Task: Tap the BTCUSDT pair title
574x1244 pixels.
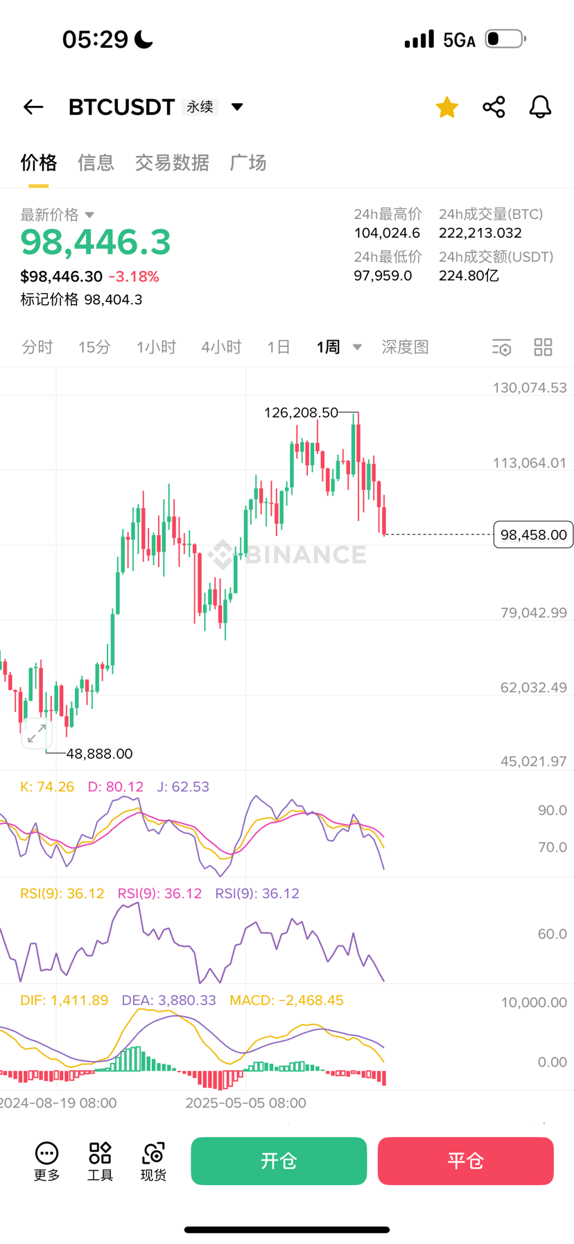Action: click(121, 107)
